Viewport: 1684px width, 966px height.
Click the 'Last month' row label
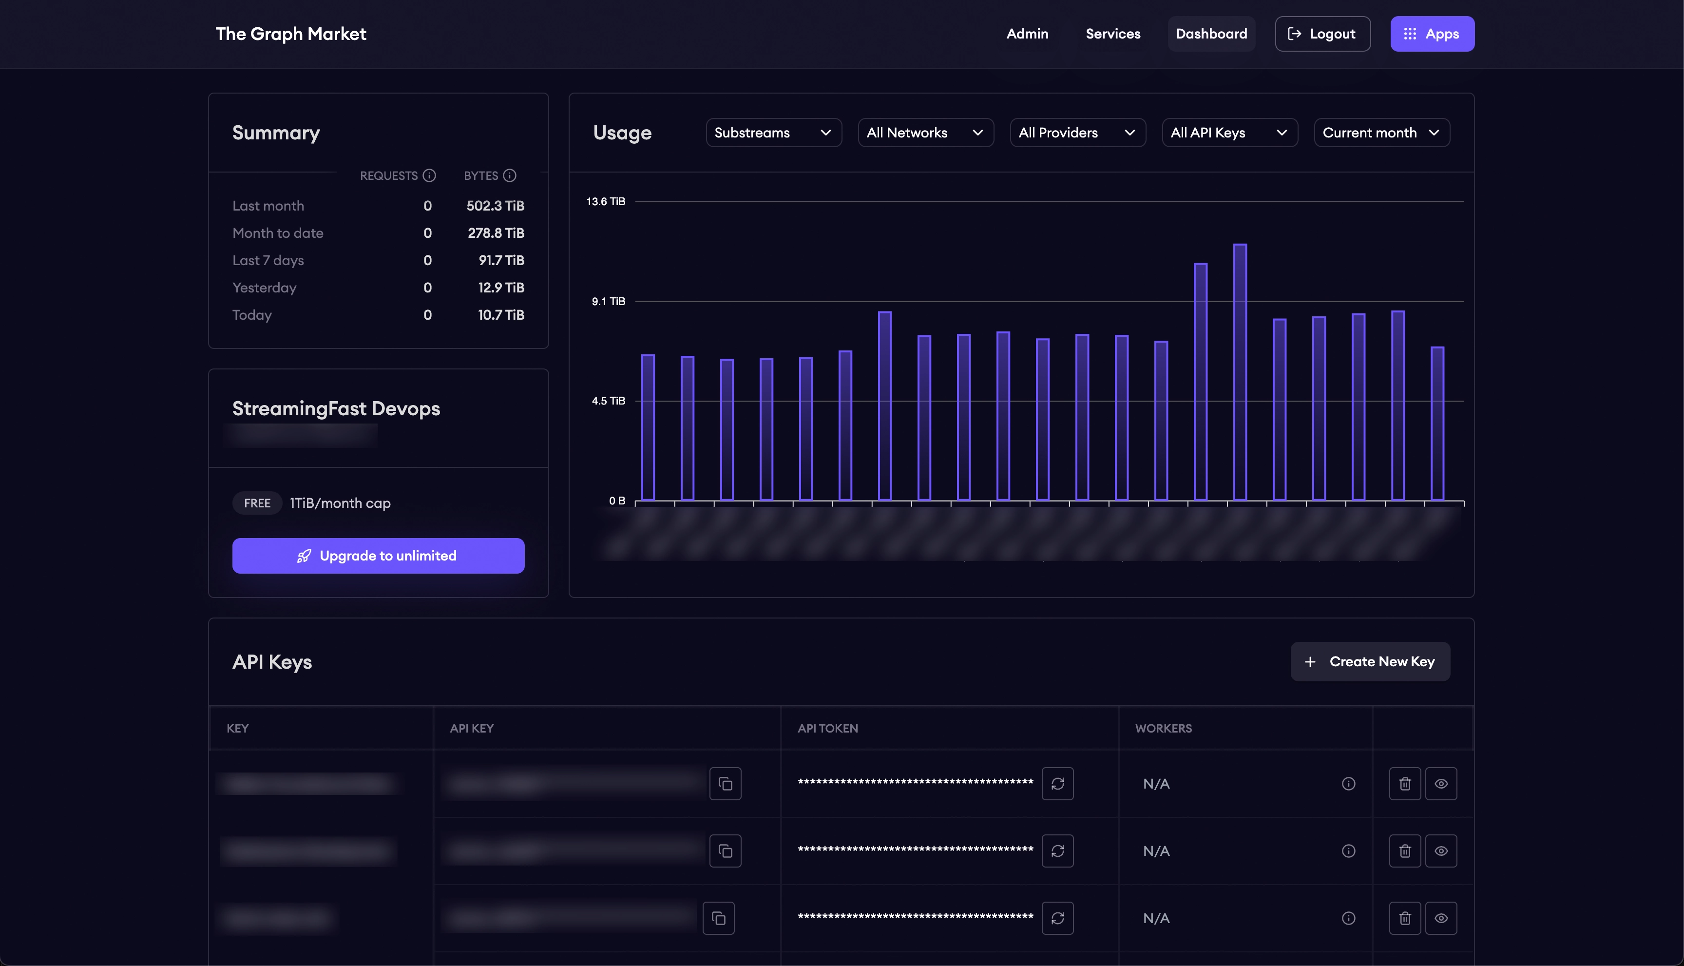268,206
